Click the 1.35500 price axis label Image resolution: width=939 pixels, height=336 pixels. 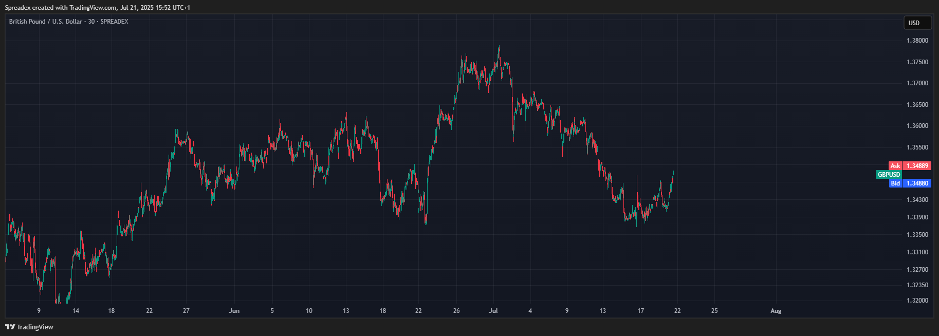917,147
